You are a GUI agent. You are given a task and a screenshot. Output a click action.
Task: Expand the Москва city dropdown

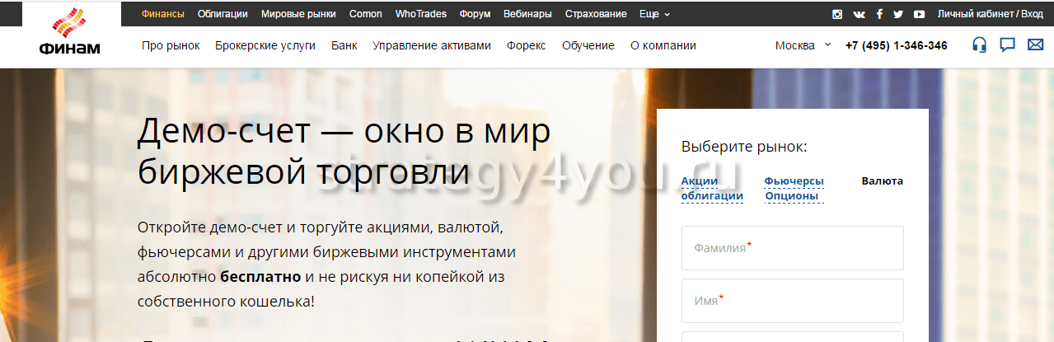[803, 45]
